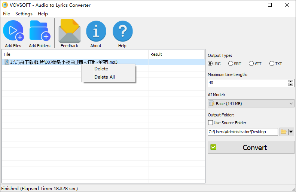Open the Help menu in menu bar
This screenshot has height=192, width=296.
(x=43, y=14)
